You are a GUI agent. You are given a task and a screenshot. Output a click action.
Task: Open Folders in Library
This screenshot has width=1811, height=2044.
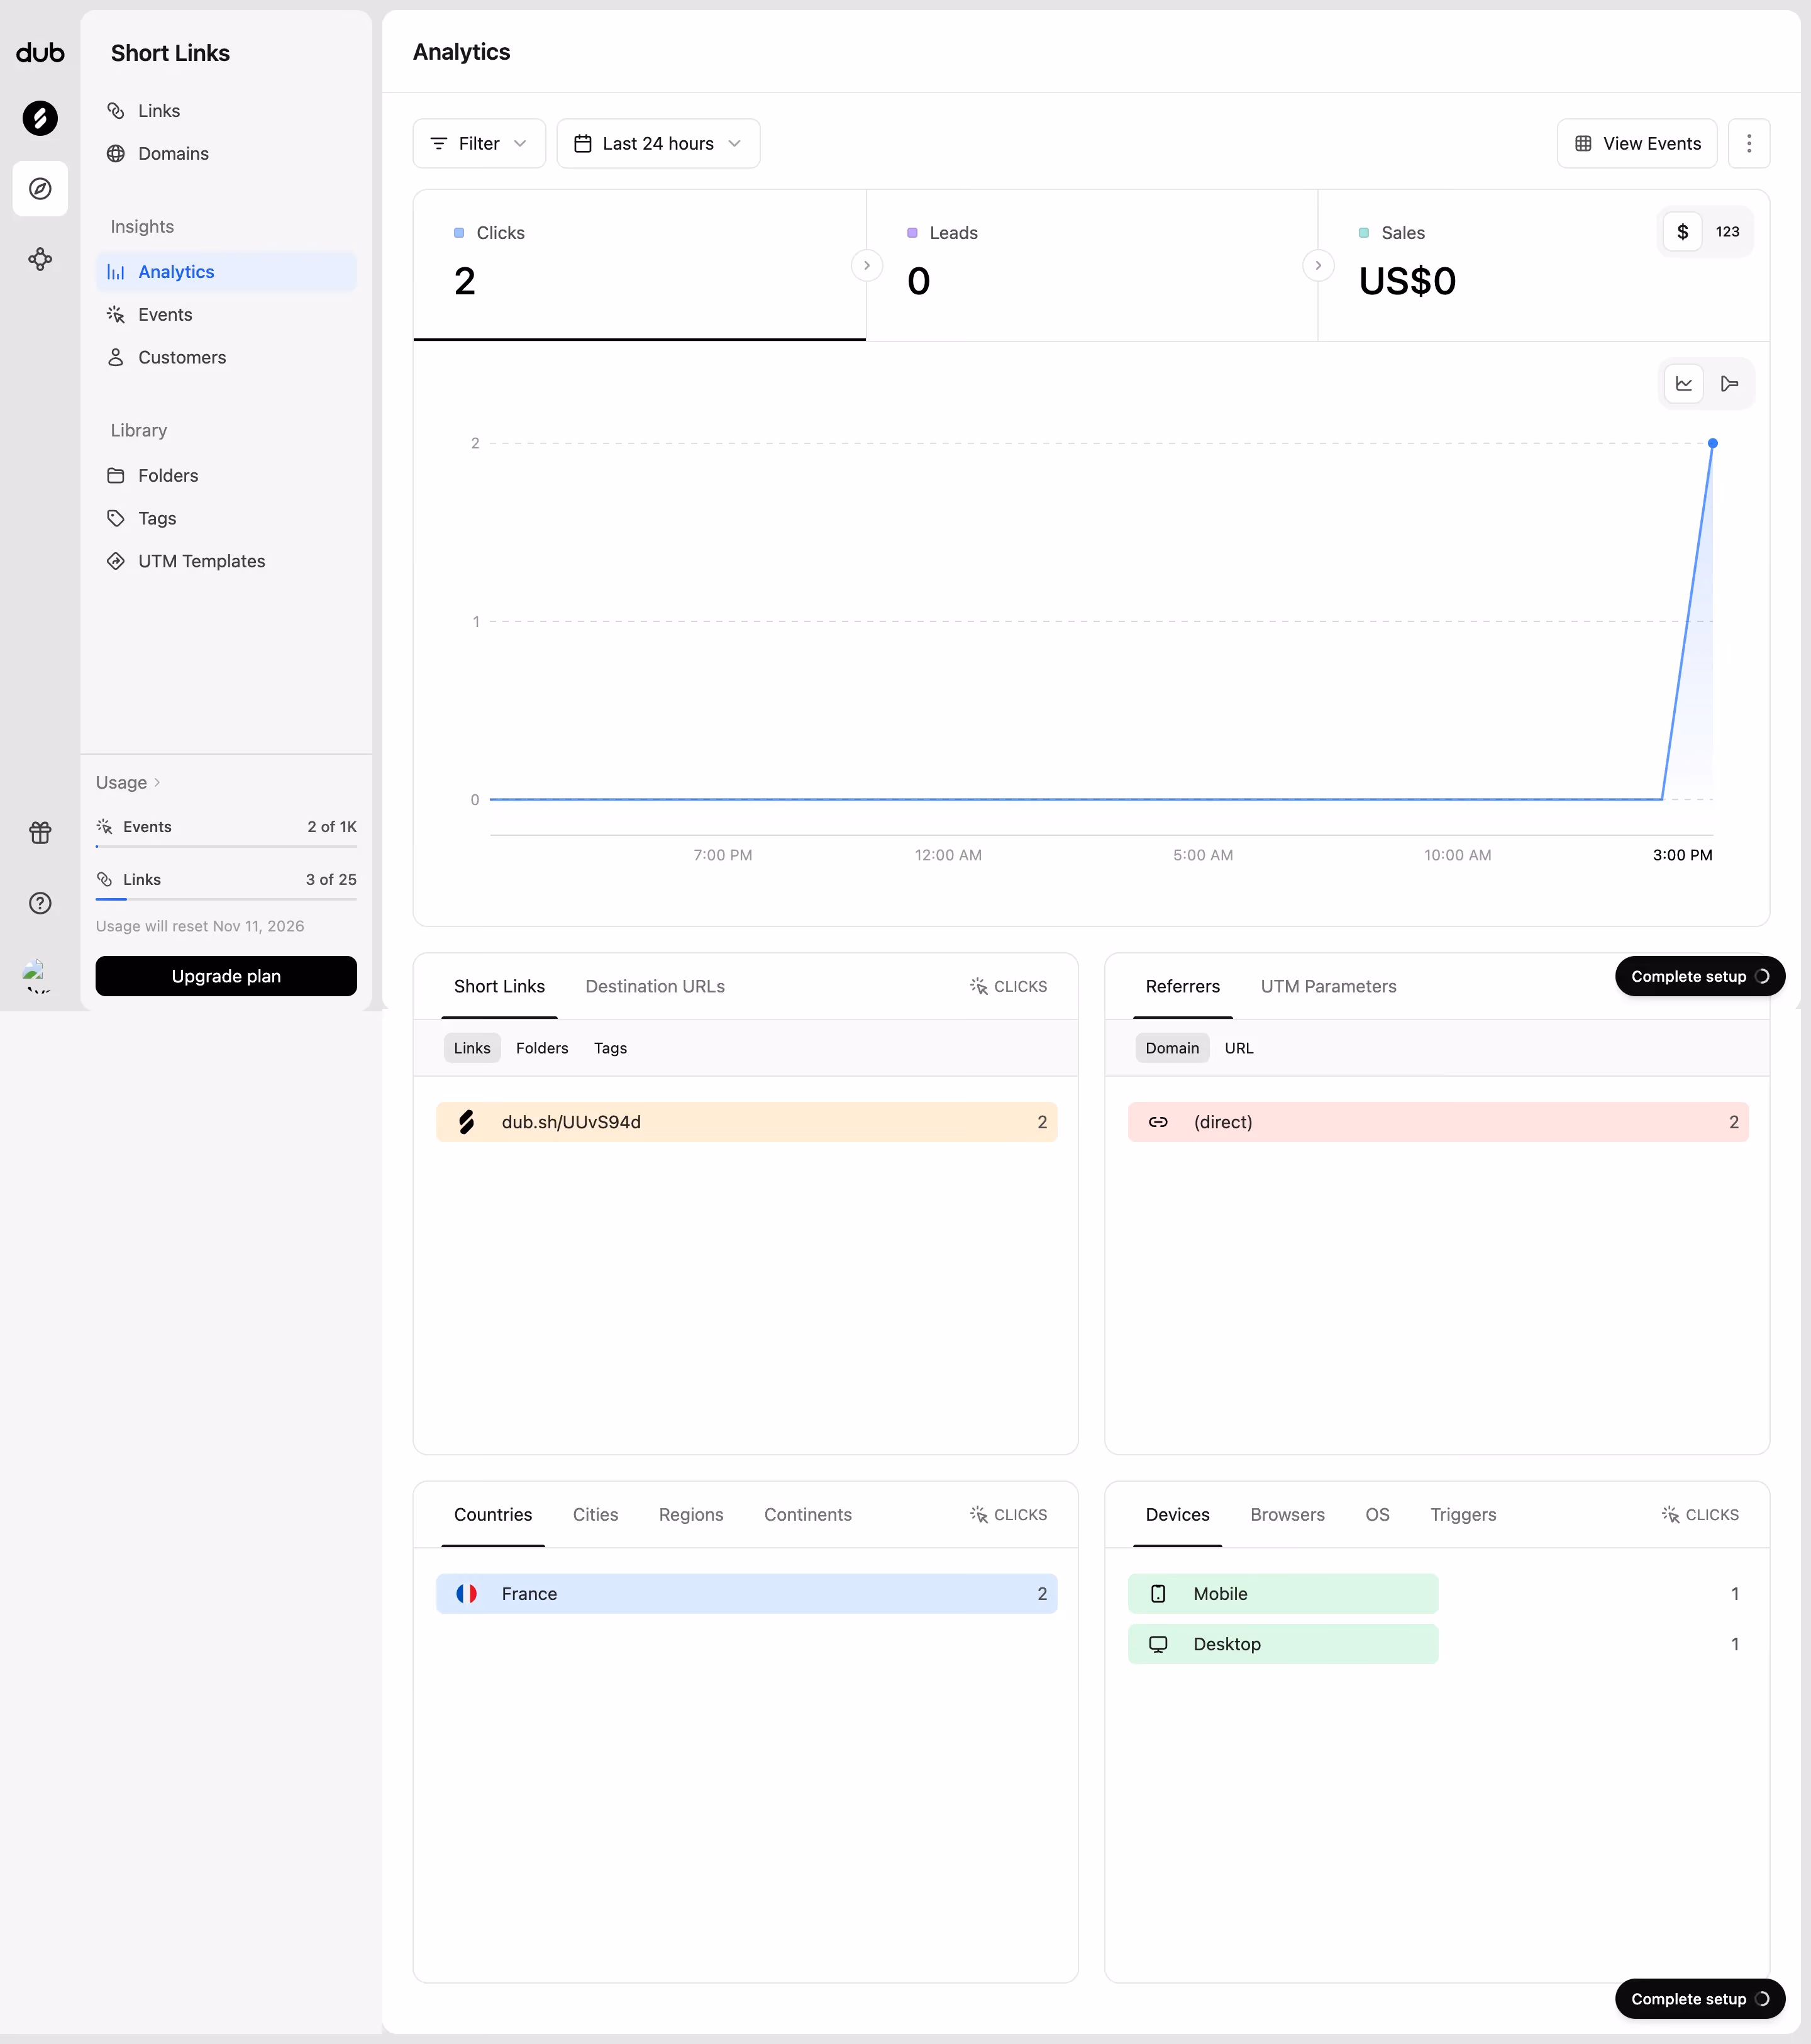(226, 476)
